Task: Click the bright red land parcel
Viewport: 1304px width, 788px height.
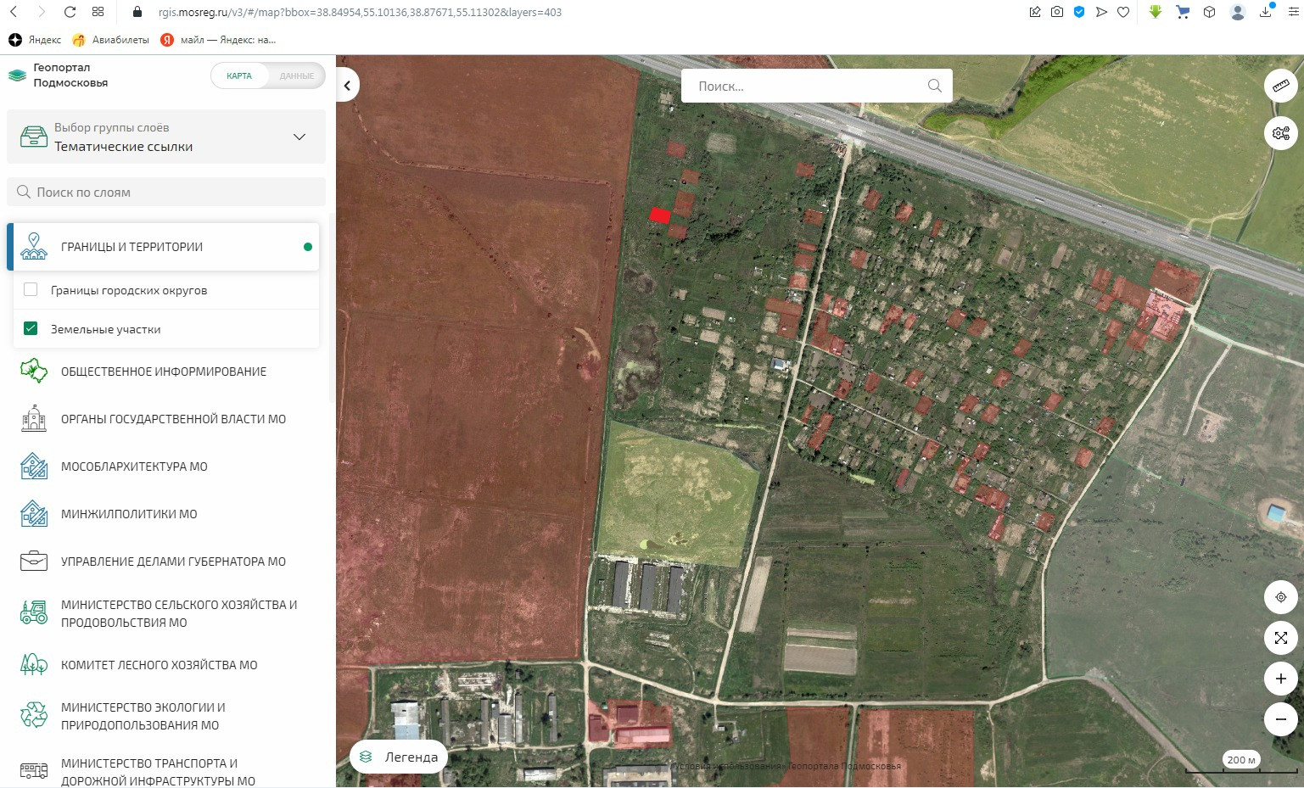Action: [x=659, y=215]
